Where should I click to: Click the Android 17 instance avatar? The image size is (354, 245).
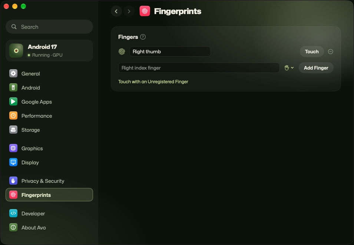pyautogui.click(x=16, y=50)
